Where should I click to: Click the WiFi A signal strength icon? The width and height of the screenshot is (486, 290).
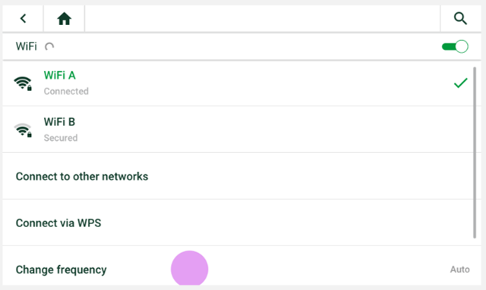[23, 83]
